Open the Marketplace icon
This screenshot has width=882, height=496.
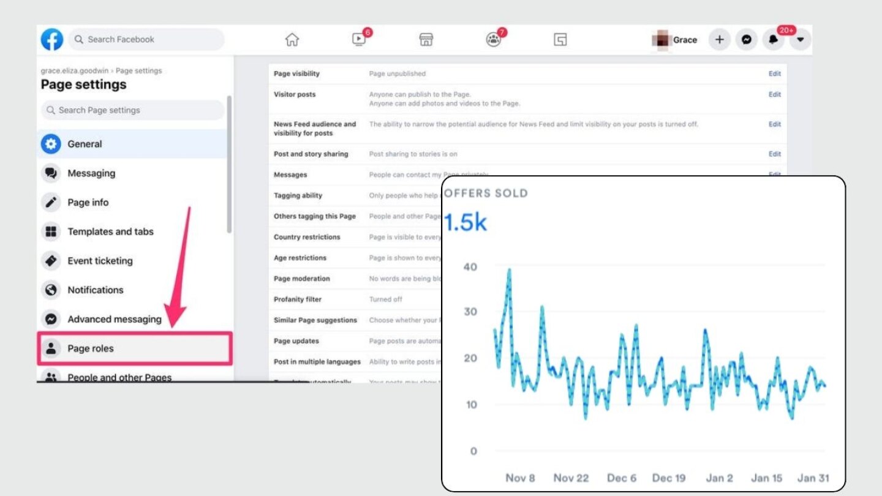(x=426, y=40)
